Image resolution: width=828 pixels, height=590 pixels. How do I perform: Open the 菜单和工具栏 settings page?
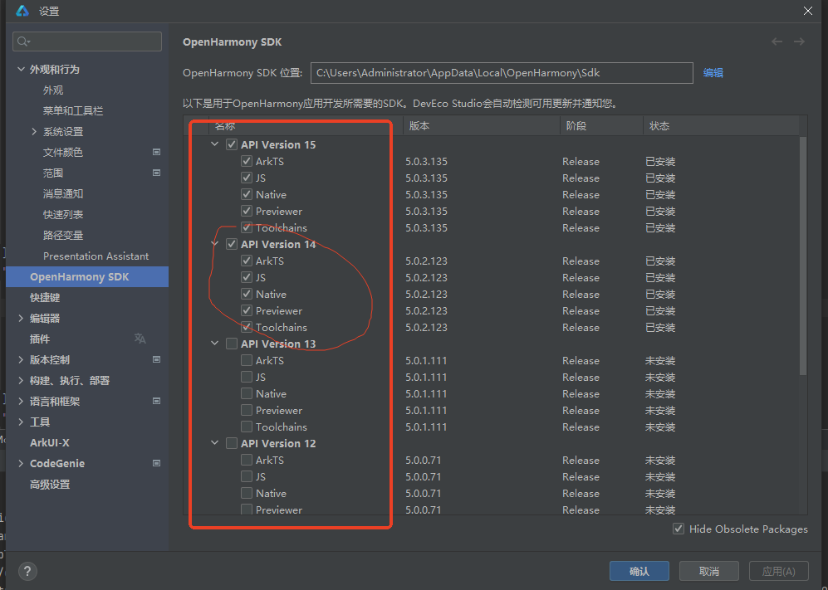point(73,111)
